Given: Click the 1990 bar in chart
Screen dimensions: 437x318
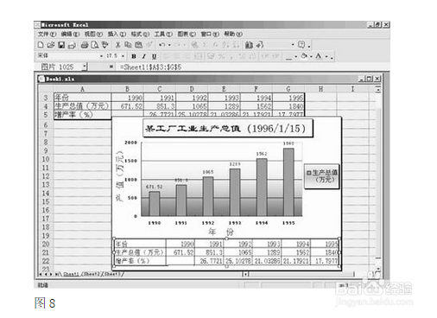Looking at the screenshot, I should (155, 204).
